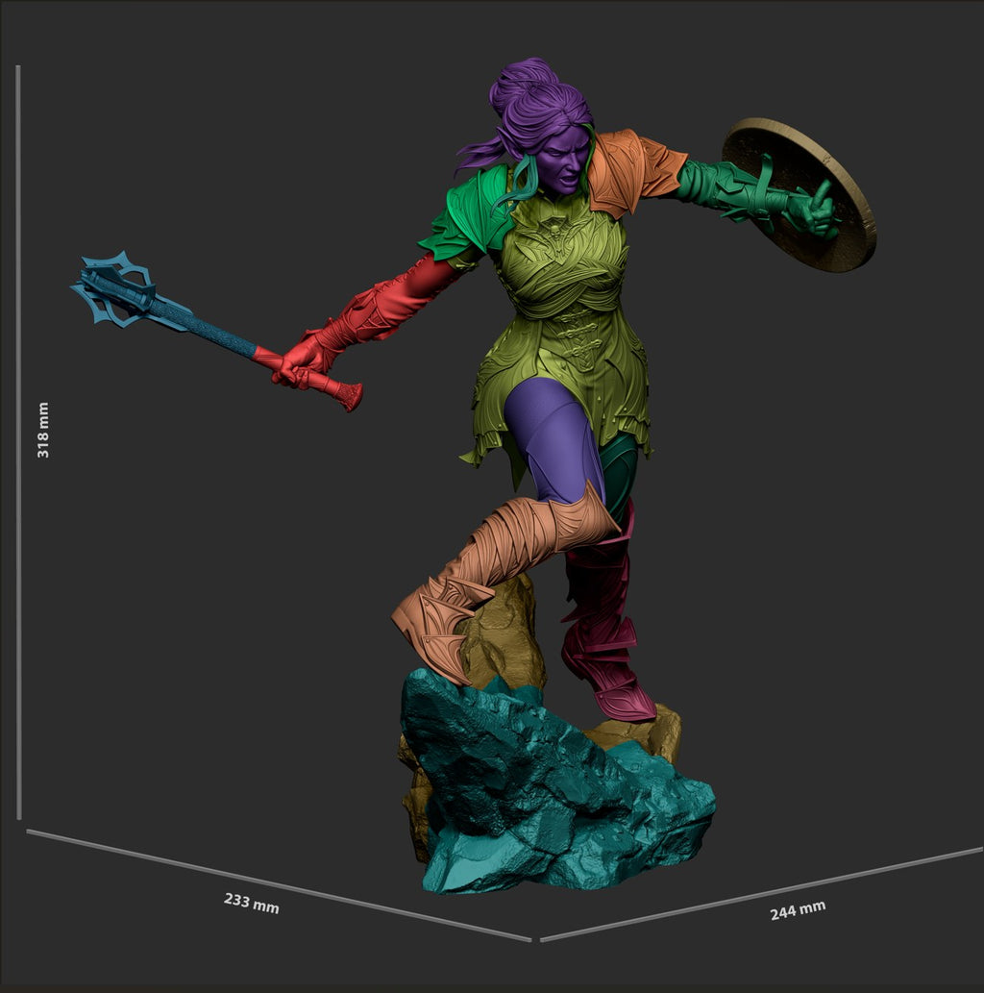Click the 233 mm dimension label

[252, 903]
